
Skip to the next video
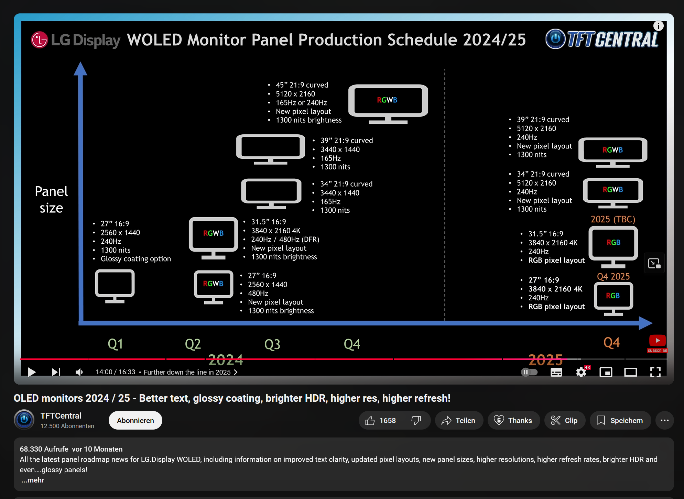pyautogui.click(x=56, y=372)
